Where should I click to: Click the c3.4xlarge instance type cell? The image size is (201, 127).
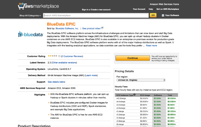pyautogui.click(x=121, y=105)
